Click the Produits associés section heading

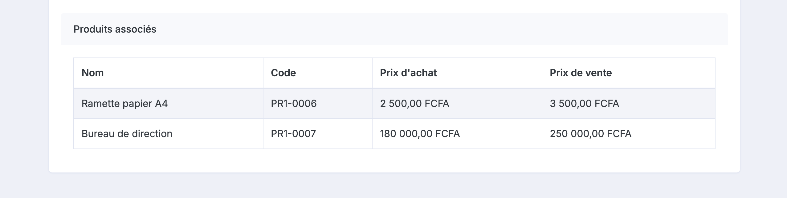[x=115, y=29]
